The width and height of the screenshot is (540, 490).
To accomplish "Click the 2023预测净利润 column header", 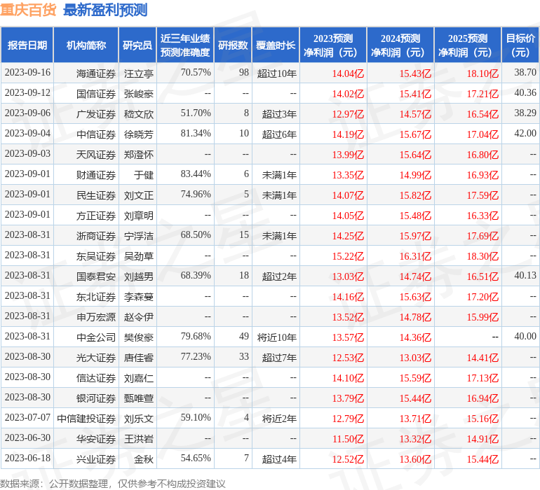I will [333, 45].
